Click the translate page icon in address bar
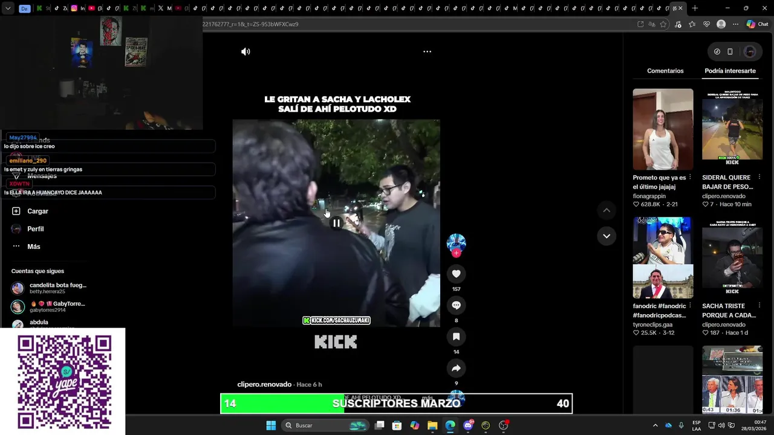 652,24
